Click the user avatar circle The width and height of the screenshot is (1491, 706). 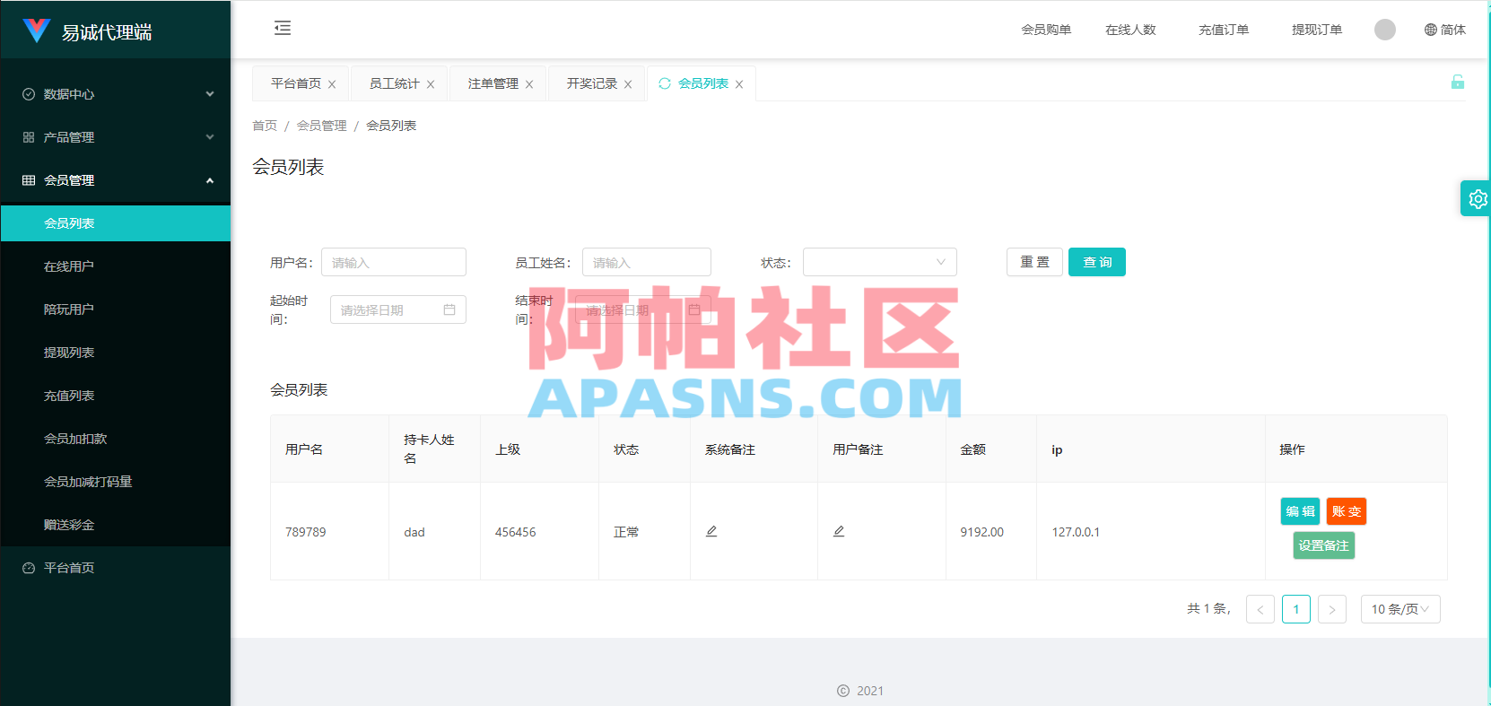[1385, 30]
